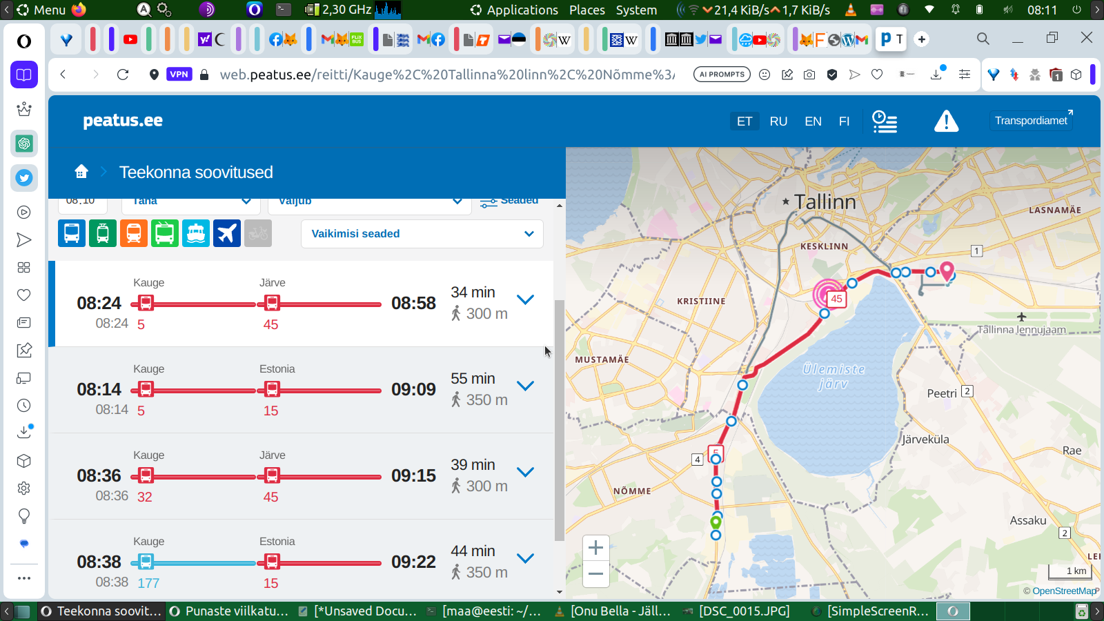Zoom in on the map
1104x621 pixels.
point(596,549)
